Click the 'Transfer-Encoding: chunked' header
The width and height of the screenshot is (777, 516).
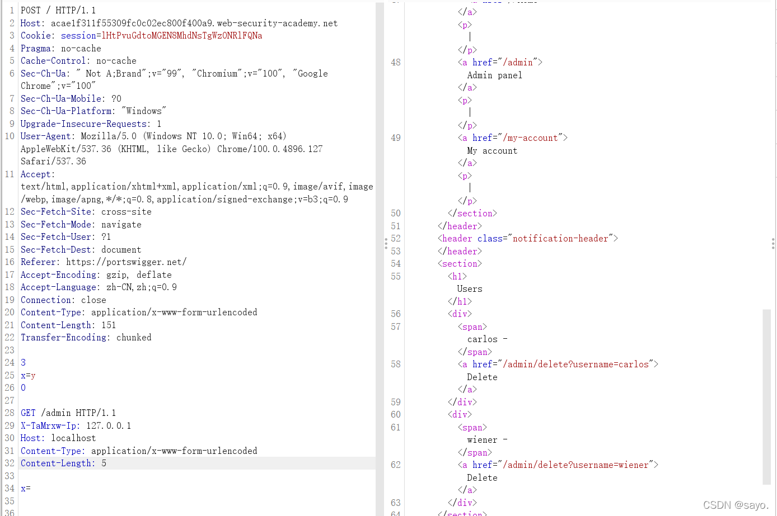[x=86, y=337]
